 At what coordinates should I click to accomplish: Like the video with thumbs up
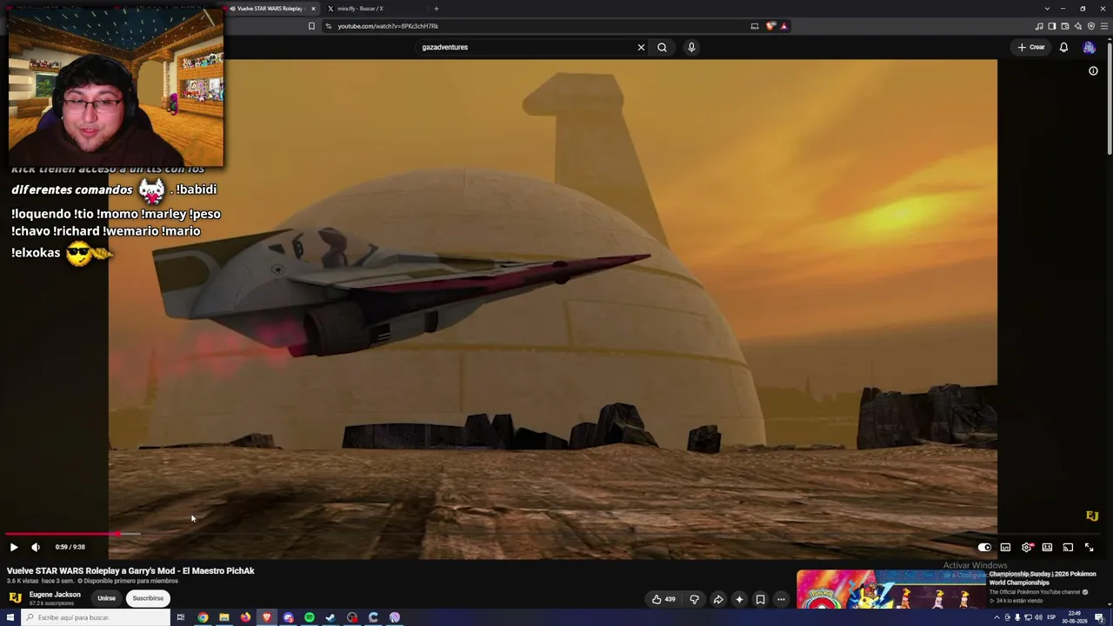pos(663,599)
